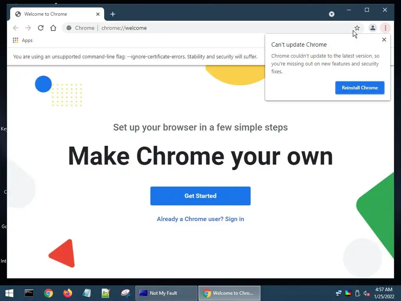Open the tab search dropdown arrow
Screen dimensions: 401x301
tap(331, 14)
